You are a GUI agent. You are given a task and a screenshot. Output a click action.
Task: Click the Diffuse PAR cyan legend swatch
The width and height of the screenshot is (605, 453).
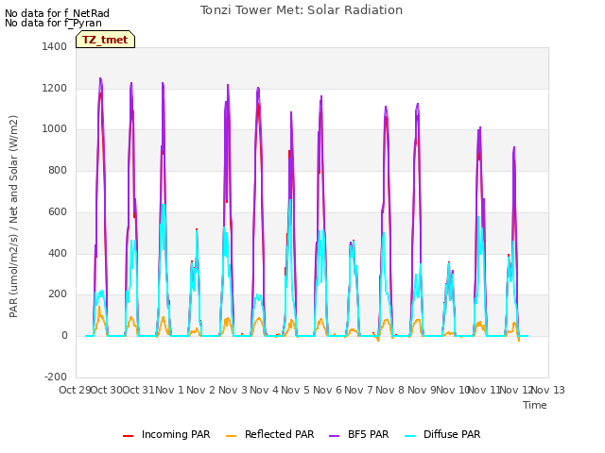point(409,436)
